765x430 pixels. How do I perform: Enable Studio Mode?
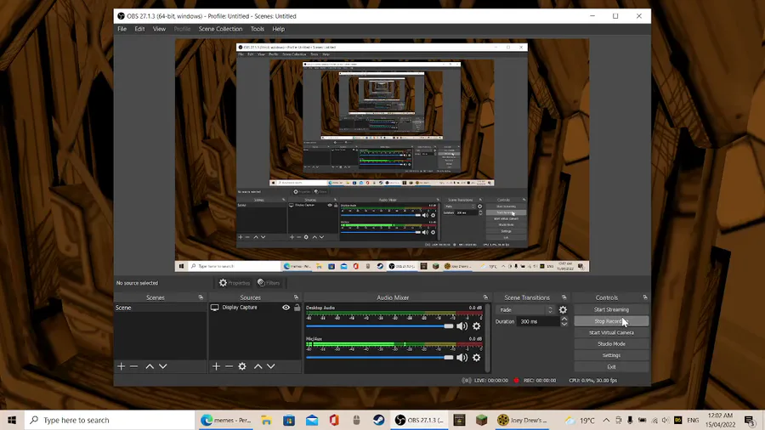pos(611,343)
